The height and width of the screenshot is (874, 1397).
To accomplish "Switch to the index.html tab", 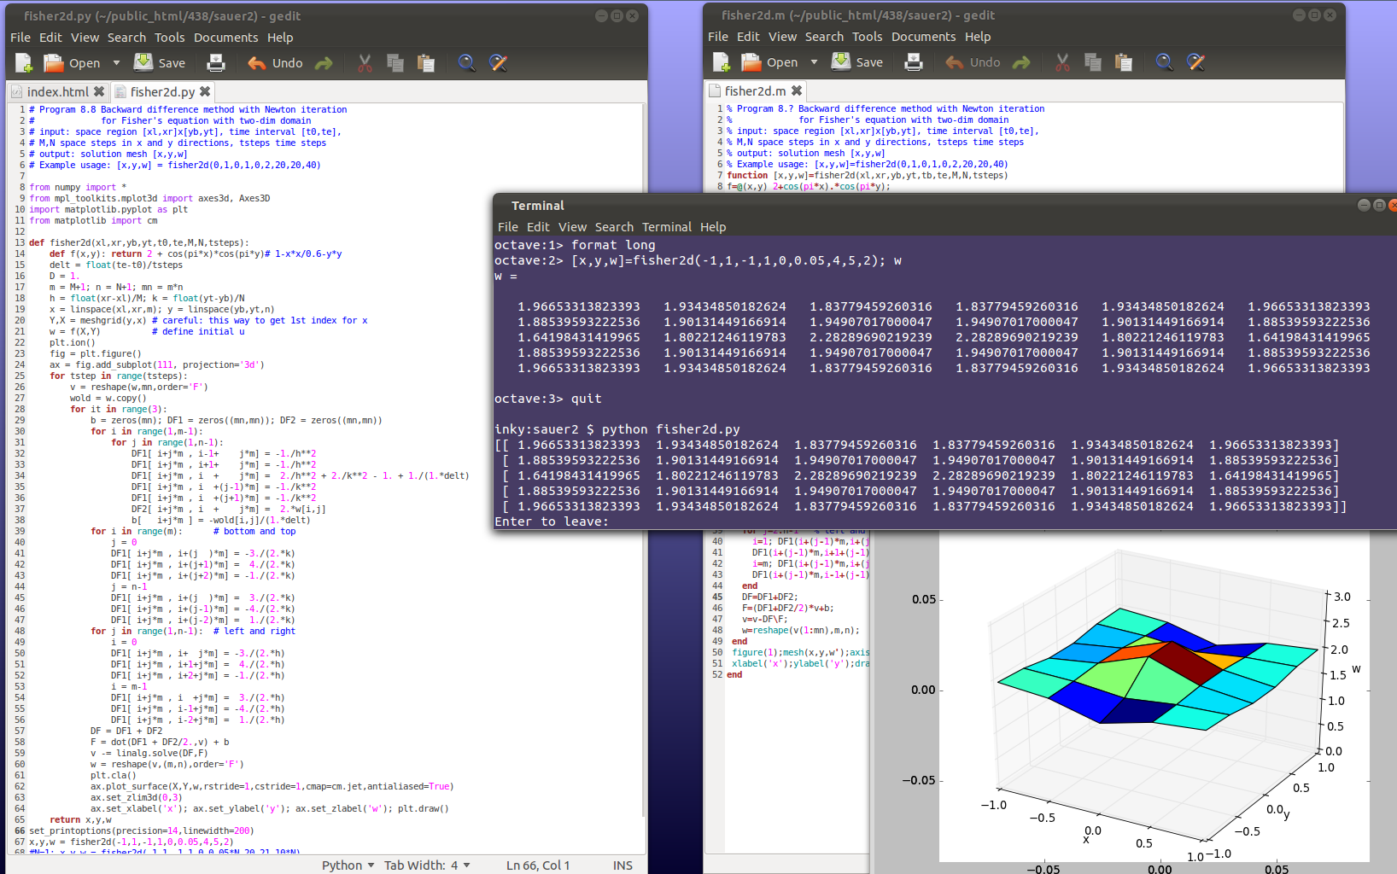I will point(57,92).
